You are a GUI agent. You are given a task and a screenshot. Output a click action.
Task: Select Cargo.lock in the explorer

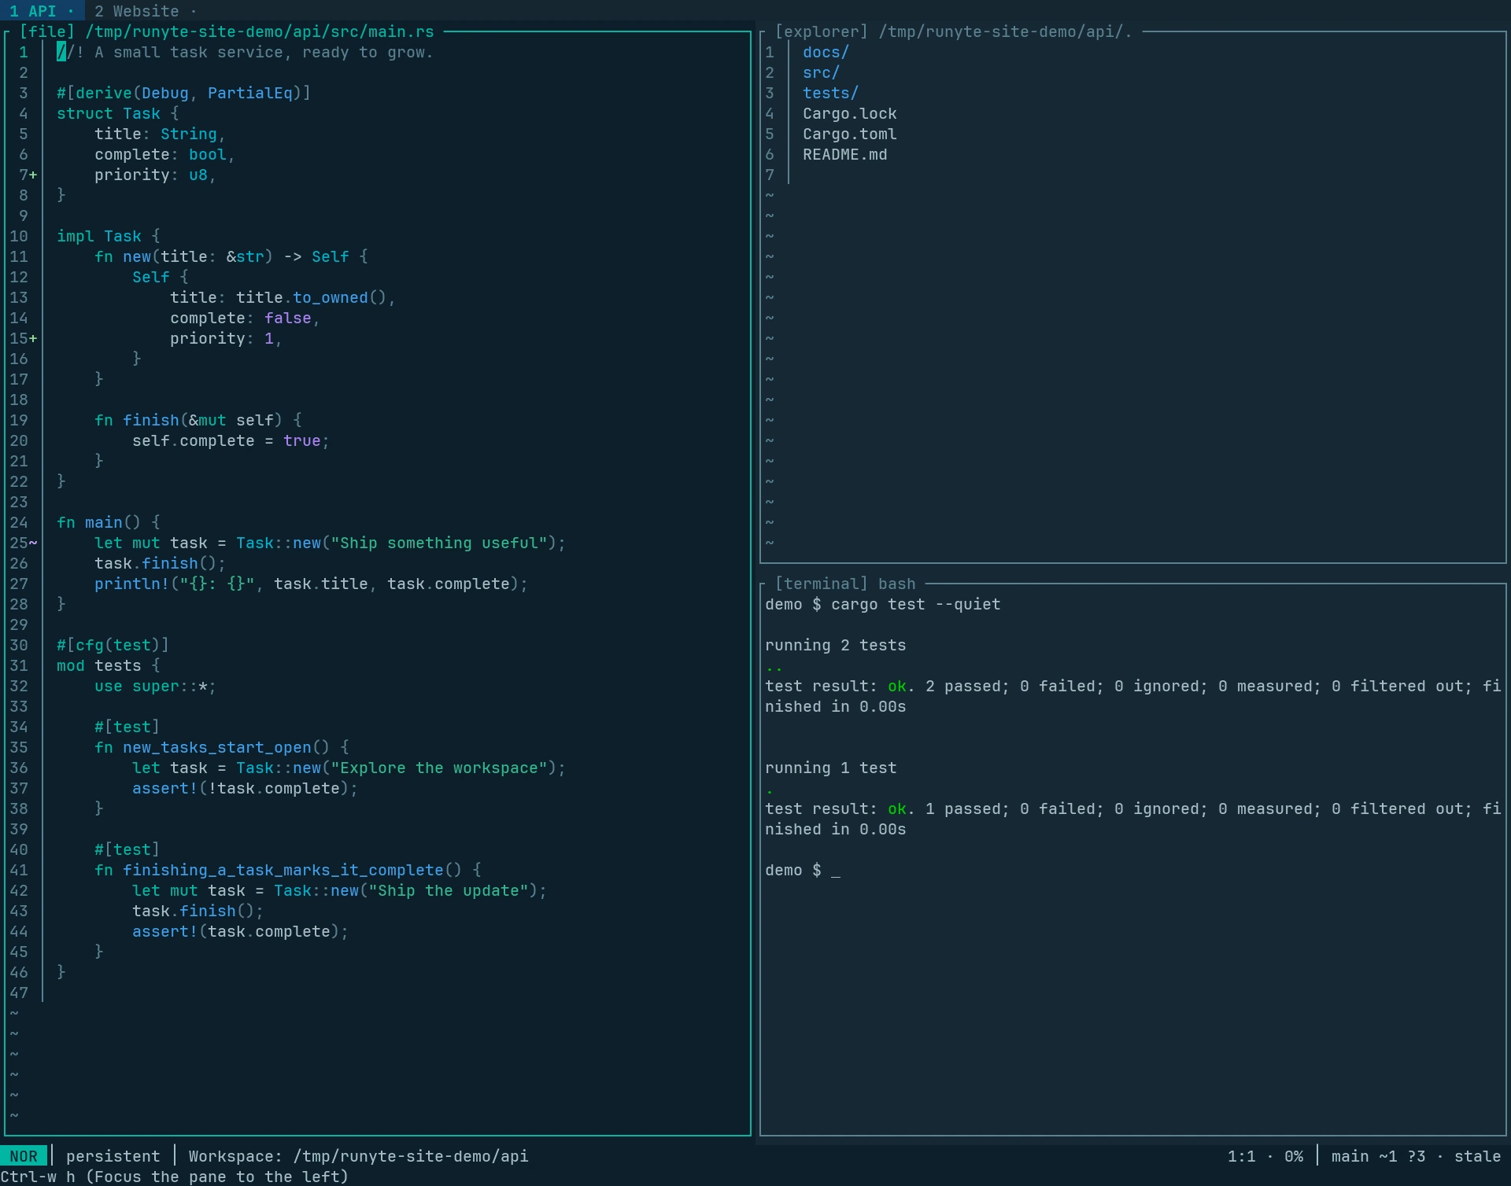849,114
